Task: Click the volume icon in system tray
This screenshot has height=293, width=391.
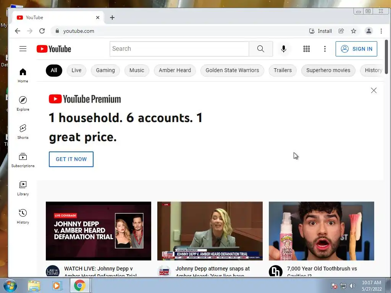Action: [352, 286]
